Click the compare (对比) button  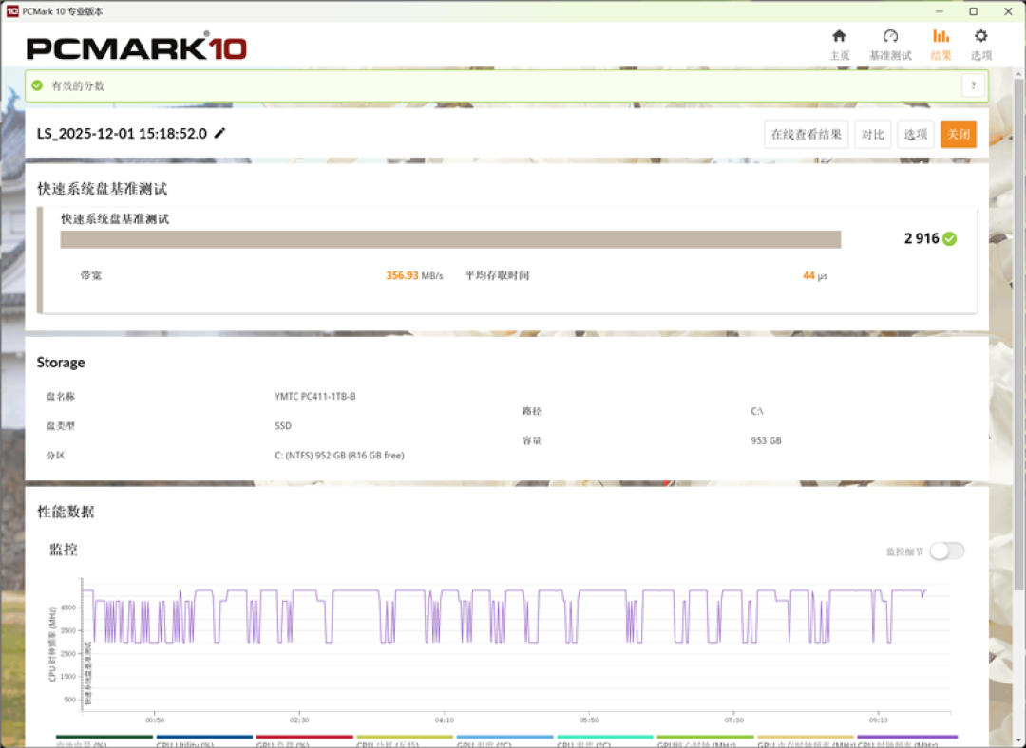[872, 134]
